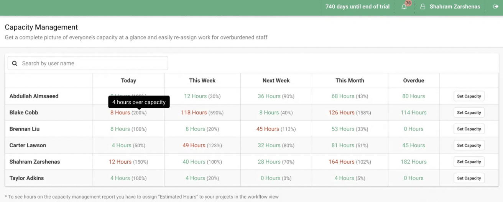Click Blake Cobb's 114 Hours overdue
Image resolution: width=503 pixels, height=202 pixels.
(x=414, y=112)
